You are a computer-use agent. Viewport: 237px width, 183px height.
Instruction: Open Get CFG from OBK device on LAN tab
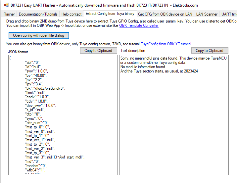165,14
